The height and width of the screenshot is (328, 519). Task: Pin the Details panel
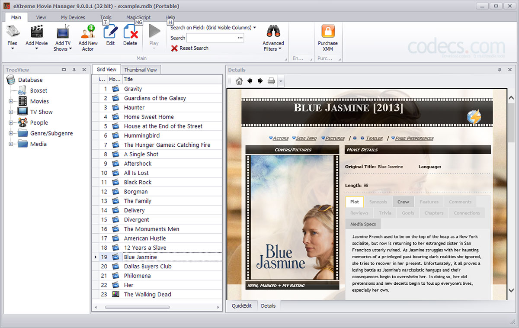500,70
